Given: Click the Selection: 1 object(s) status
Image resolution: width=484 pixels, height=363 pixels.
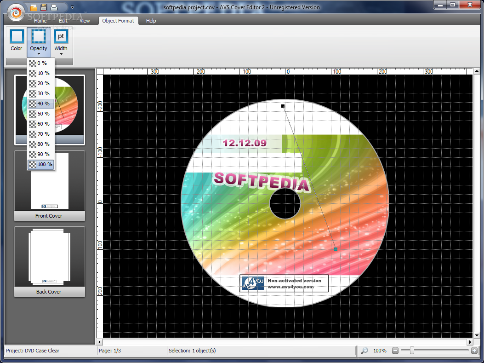Looking at the screenshot, I should (x=192, y=351).
